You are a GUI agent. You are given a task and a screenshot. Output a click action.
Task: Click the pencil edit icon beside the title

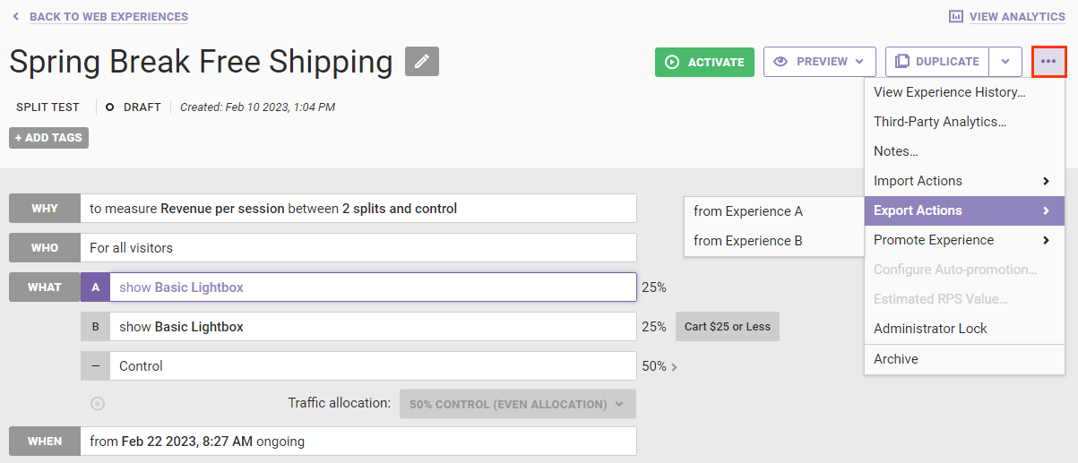tap(422, 62)
